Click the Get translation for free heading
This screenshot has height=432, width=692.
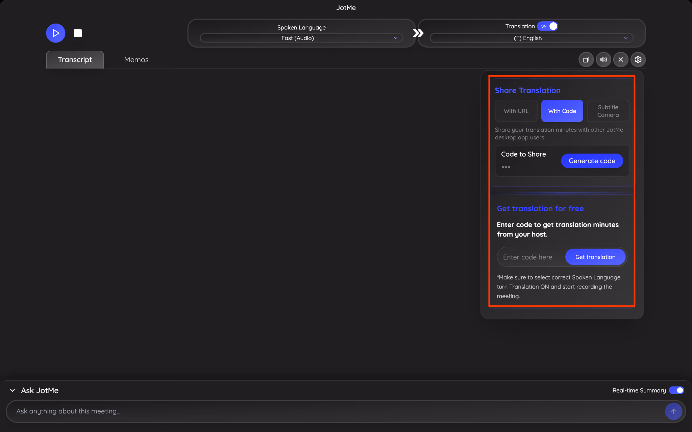pyautogui.click(x=540, y=209)
